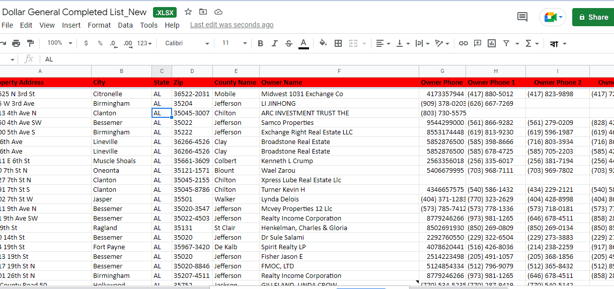Apply strikethrough formatting

click(x=289, y=43)
